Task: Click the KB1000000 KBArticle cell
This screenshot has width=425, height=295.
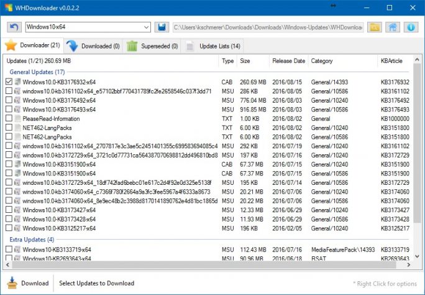Action: [395, 119]
